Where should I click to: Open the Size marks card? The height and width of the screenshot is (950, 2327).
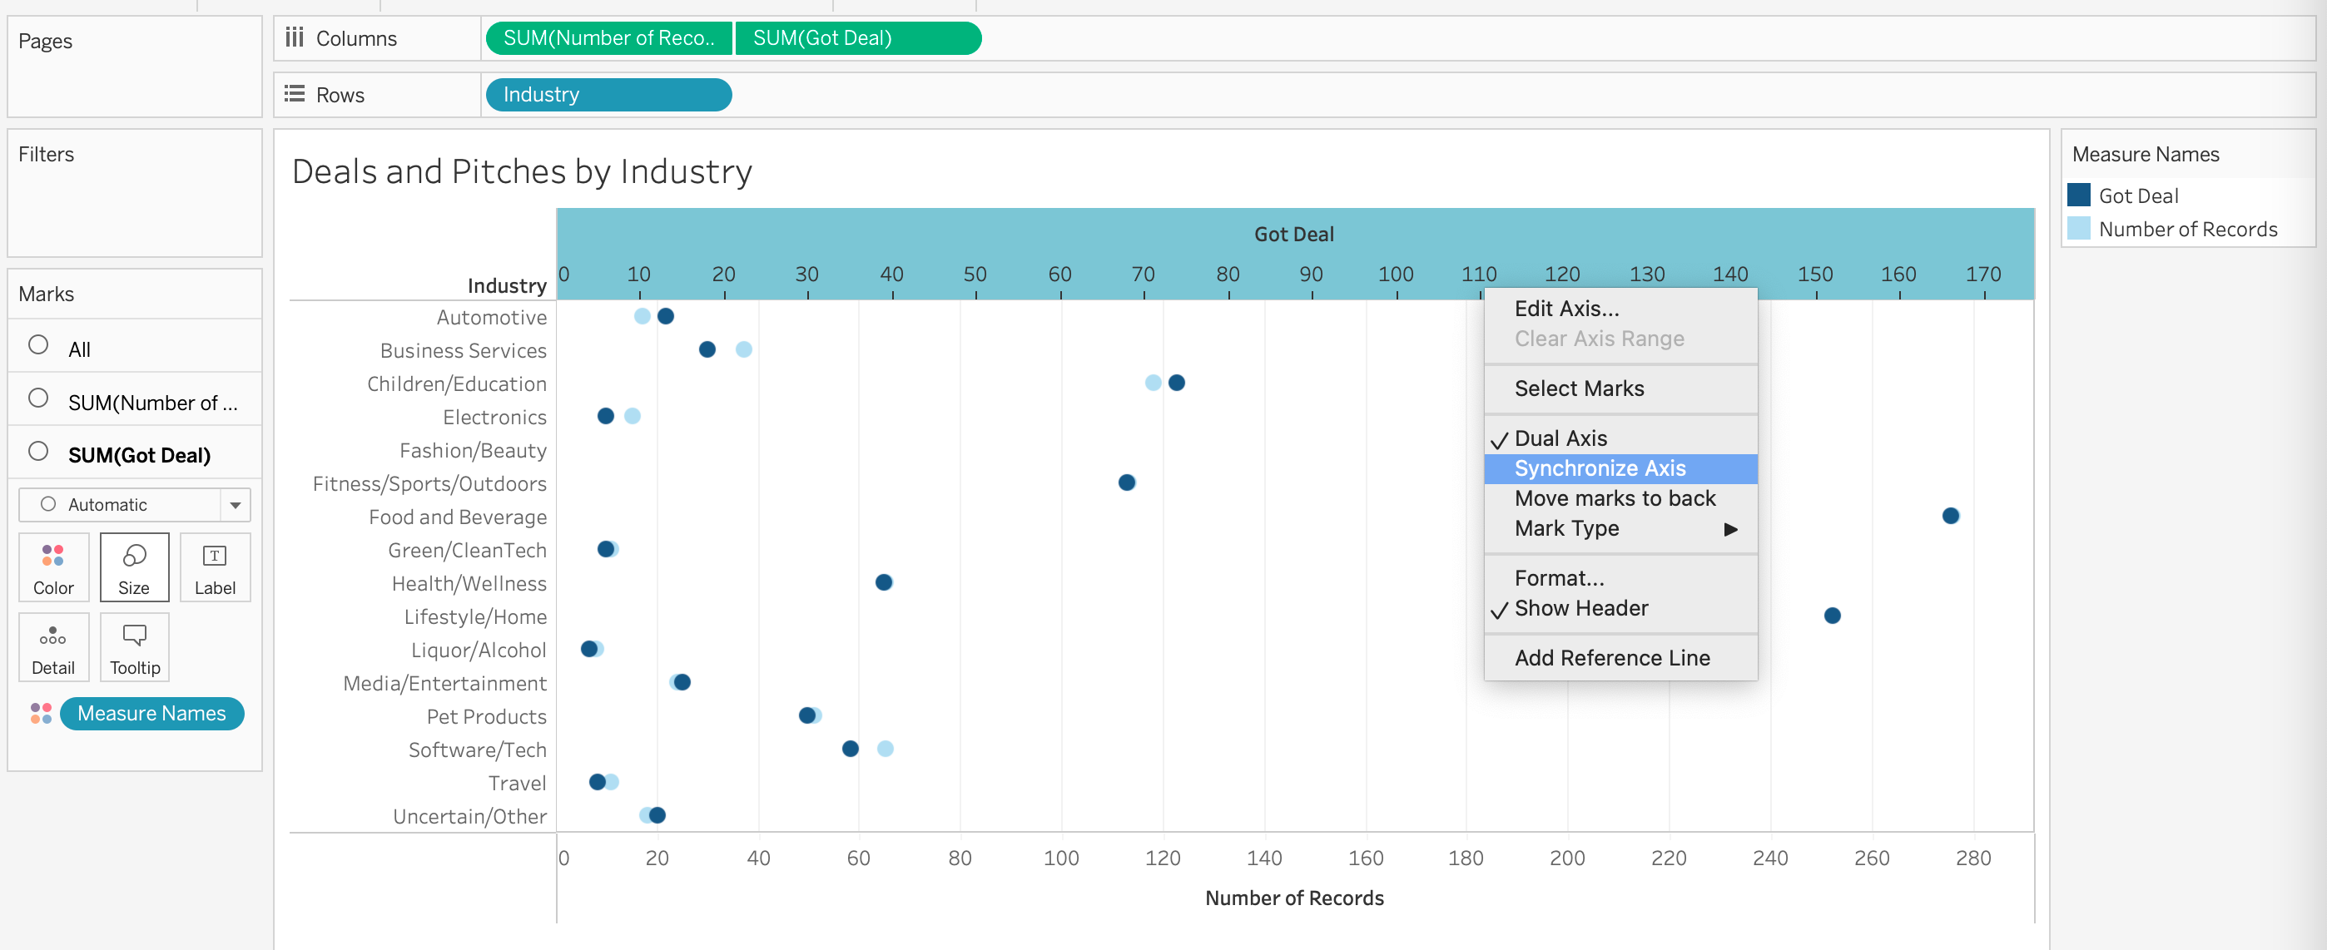[x=134, y=567]
